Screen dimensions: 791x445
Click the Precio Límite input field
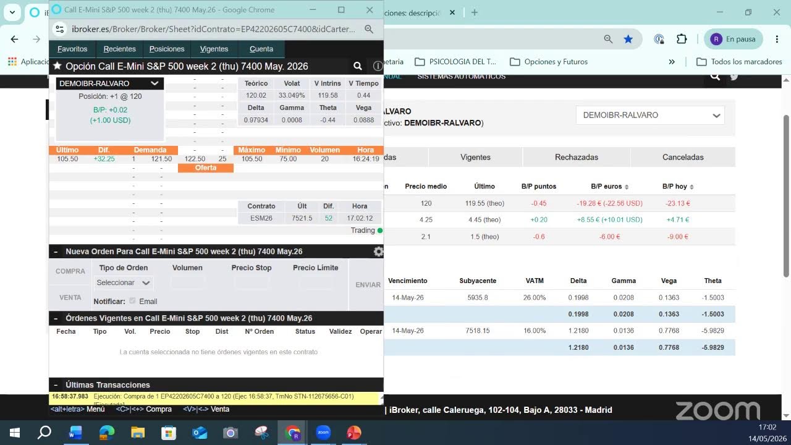[x=316, y=282]
